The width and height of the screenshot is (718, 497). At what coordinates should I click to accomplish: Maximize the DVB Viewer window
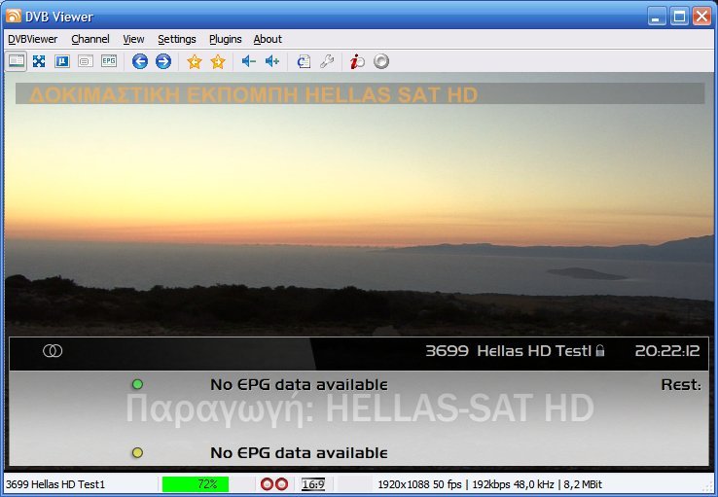[x=679, y=17]
